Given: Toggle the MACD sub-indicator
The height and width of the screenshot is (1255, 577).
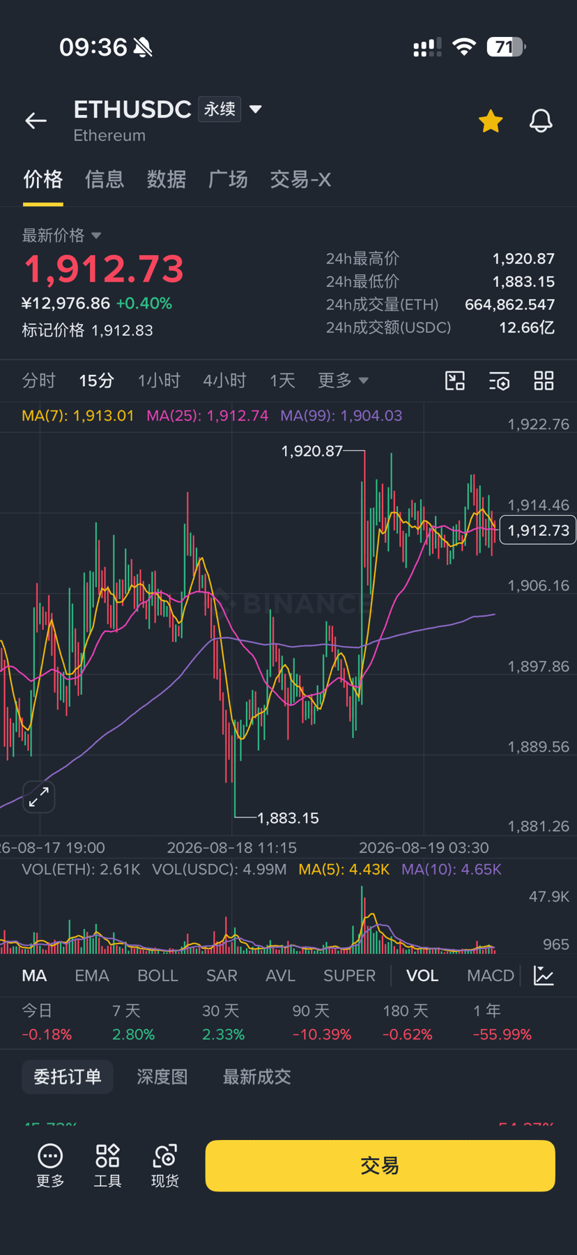Looking at the screenshot, I should coord(491,976).
